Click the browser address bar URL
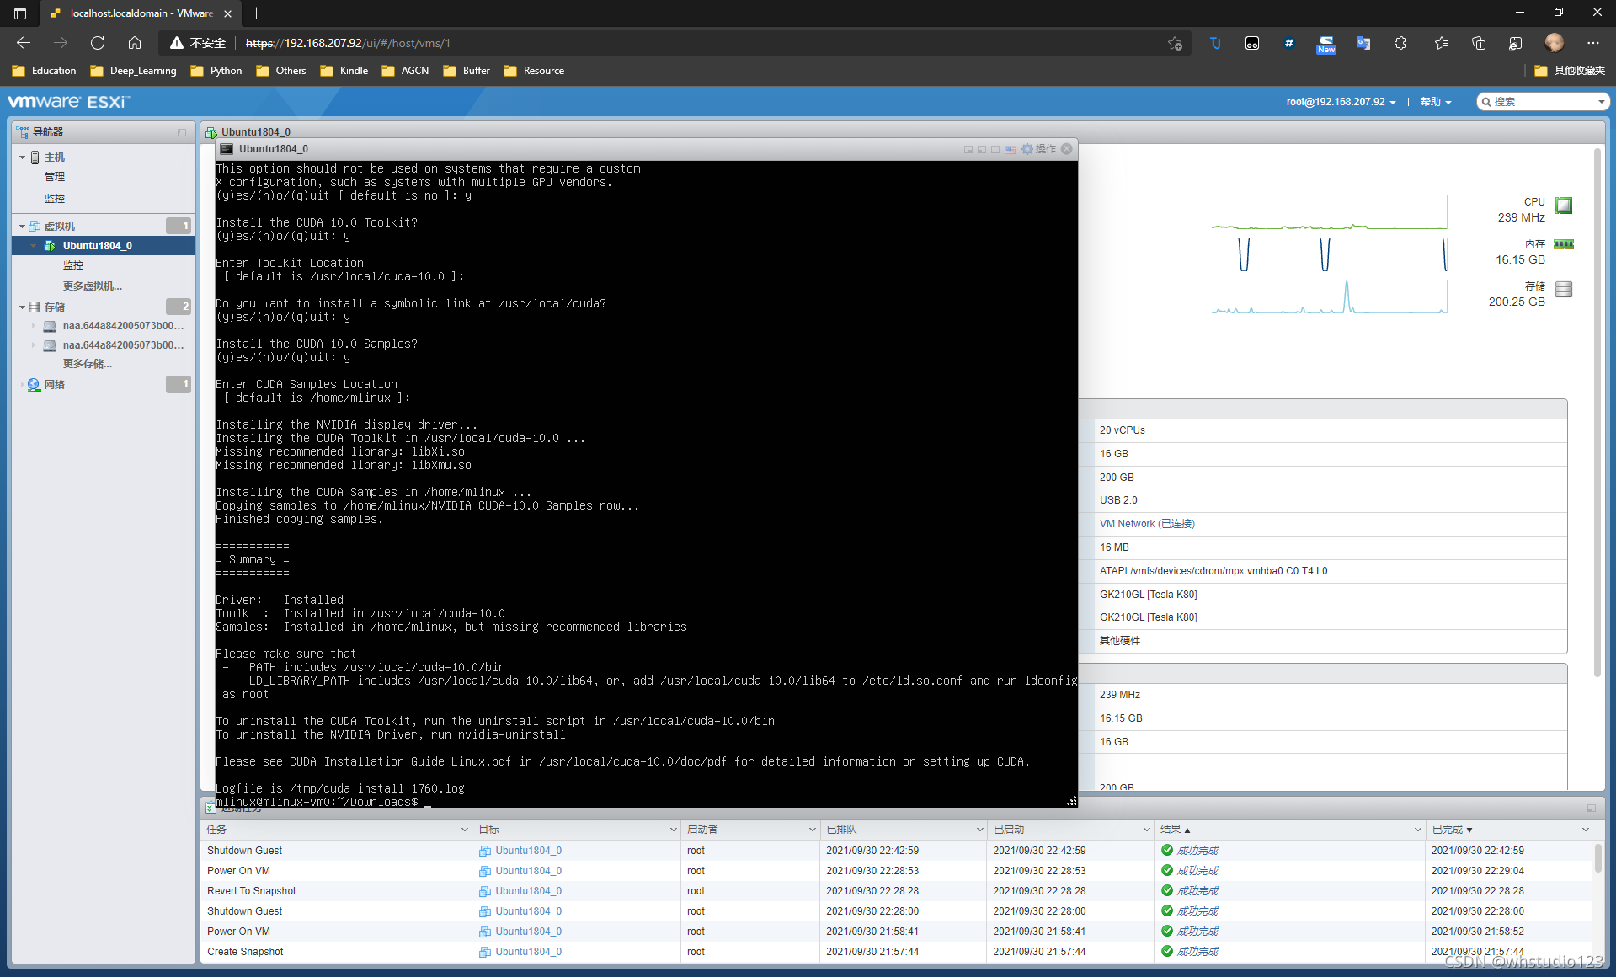The width and height of the screenshot is (1616, 977). 347,43
